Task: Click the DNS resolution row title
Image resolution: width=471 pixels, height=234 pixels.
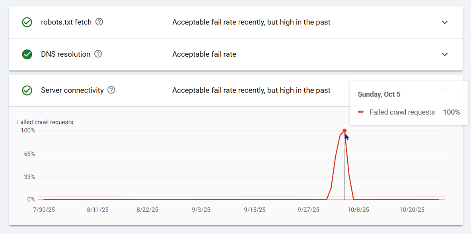Action: click(66, 54)
